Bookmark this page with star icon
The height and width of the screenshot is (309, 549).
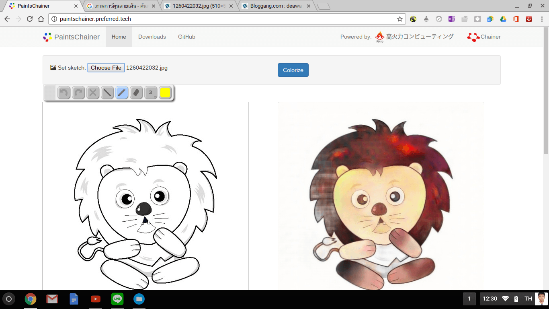400,19
